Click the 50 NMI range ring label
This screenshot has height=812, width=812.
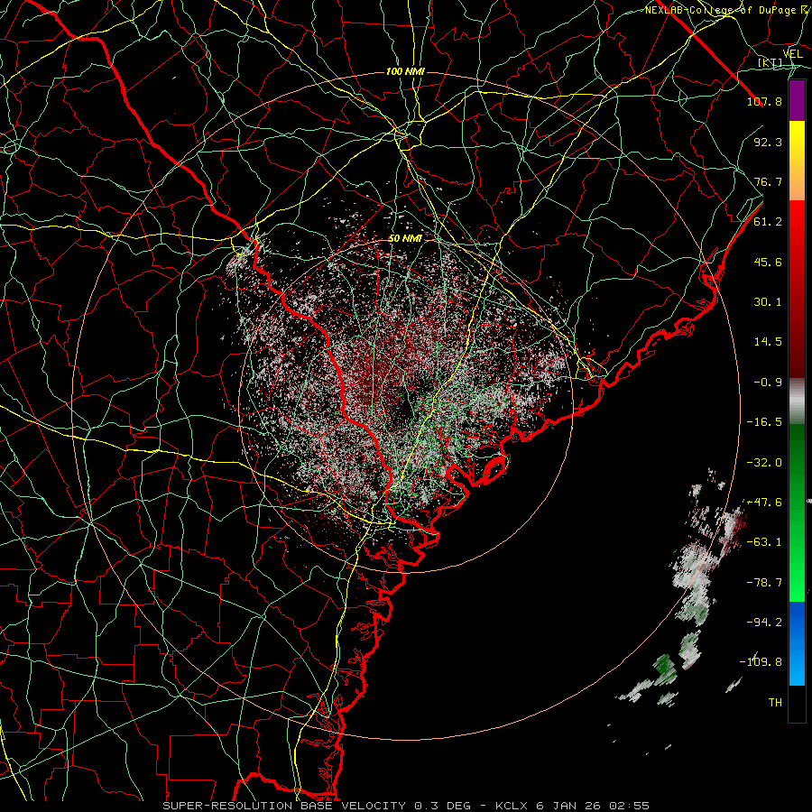pyautogui.click(x=405, y=239)
